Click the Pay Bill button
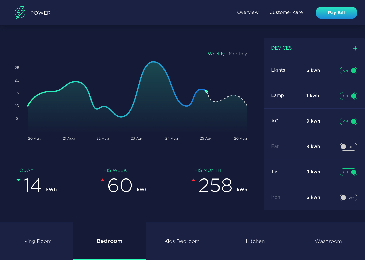This screenshot has width=365, height=260. [x=336, y=13]
